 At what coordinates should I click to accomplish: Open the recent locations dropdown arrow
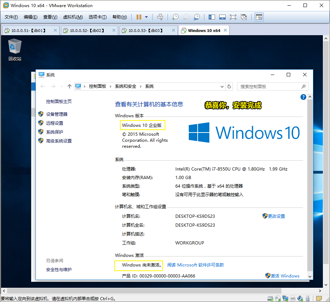coord(61,87)
